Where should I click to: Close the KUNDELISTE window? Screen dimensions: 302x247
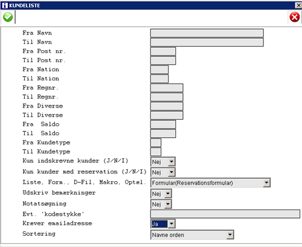[x=298, y=5]
